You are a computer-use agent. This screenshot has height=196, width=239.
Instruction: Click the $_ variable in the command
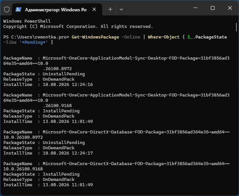tap(190, 37)
